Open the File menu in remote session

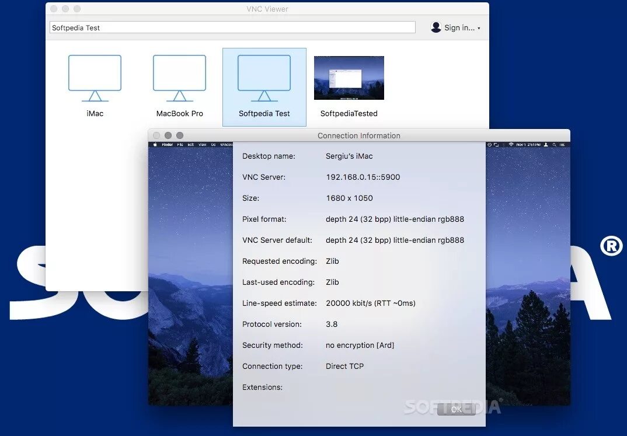tap(180, 145)
